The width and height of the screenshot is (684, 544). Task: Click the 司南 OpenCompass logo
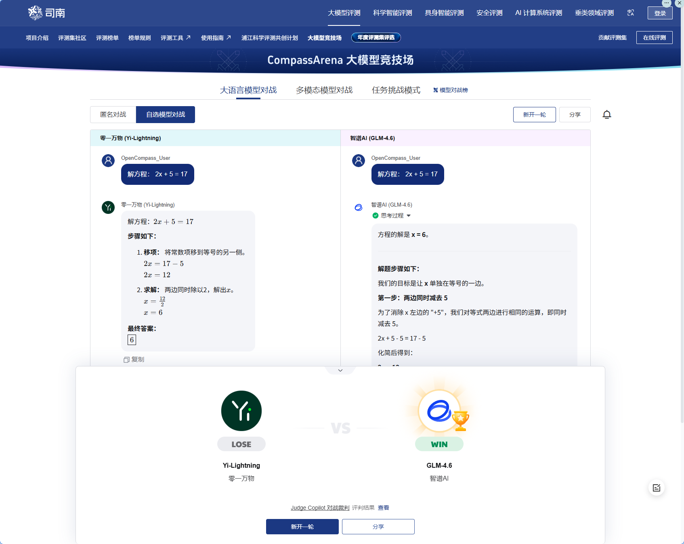pyautogui.click(x=46, y=13)
